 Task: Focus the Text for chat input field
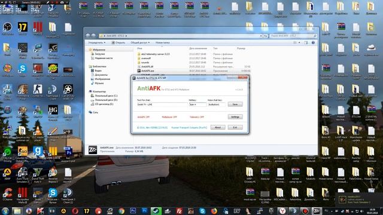tap(162, 105)
